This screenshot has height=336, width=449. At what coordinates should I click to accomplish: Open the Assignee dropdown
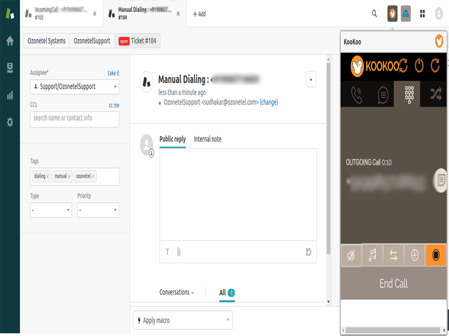click(75, 87)
